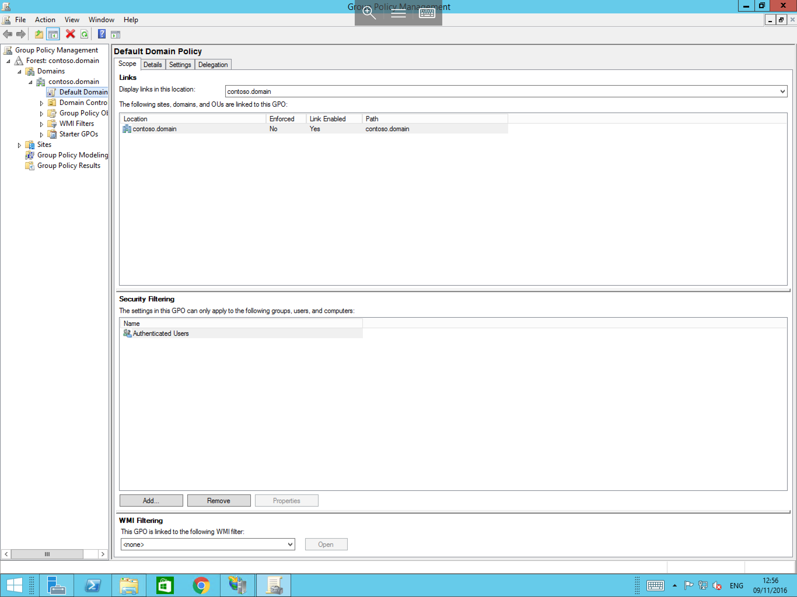The height and width of the screenshot is (597, 797).
Task: Select Authenticated Users in Security Filtering
Action: (241, 333)
